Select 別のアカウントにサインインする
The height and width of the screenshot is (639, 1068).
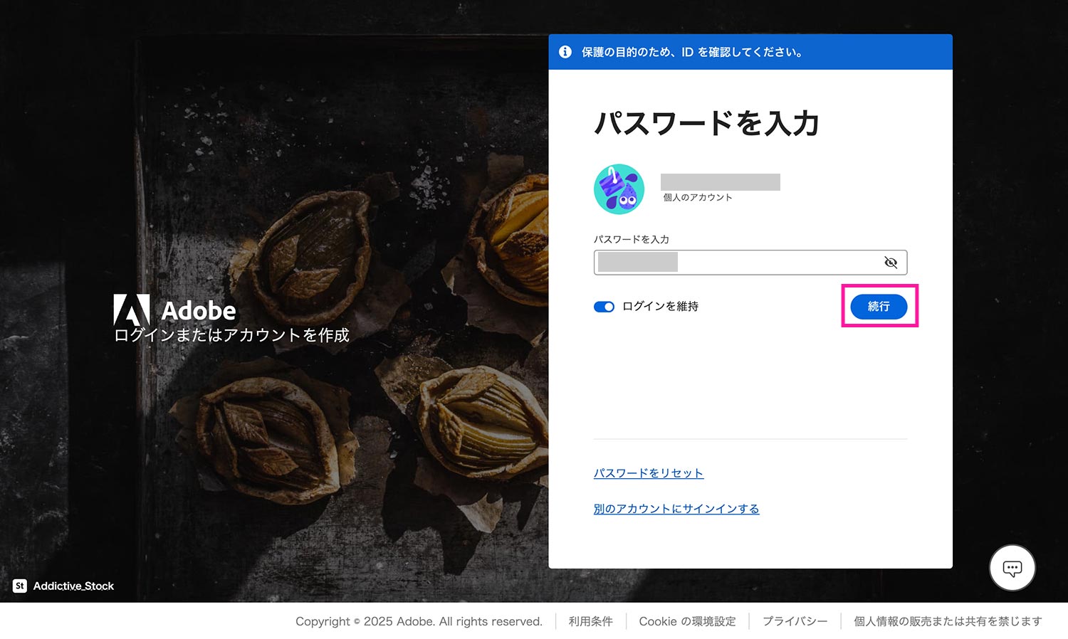click(x=676, y=508)
